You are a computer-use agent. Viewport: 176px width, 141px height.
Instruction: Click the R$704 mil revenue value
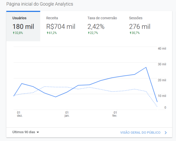(61, 27)
